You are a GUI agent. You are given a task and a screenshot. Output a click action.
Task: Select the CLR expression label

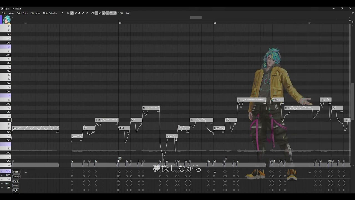point(9,179)
